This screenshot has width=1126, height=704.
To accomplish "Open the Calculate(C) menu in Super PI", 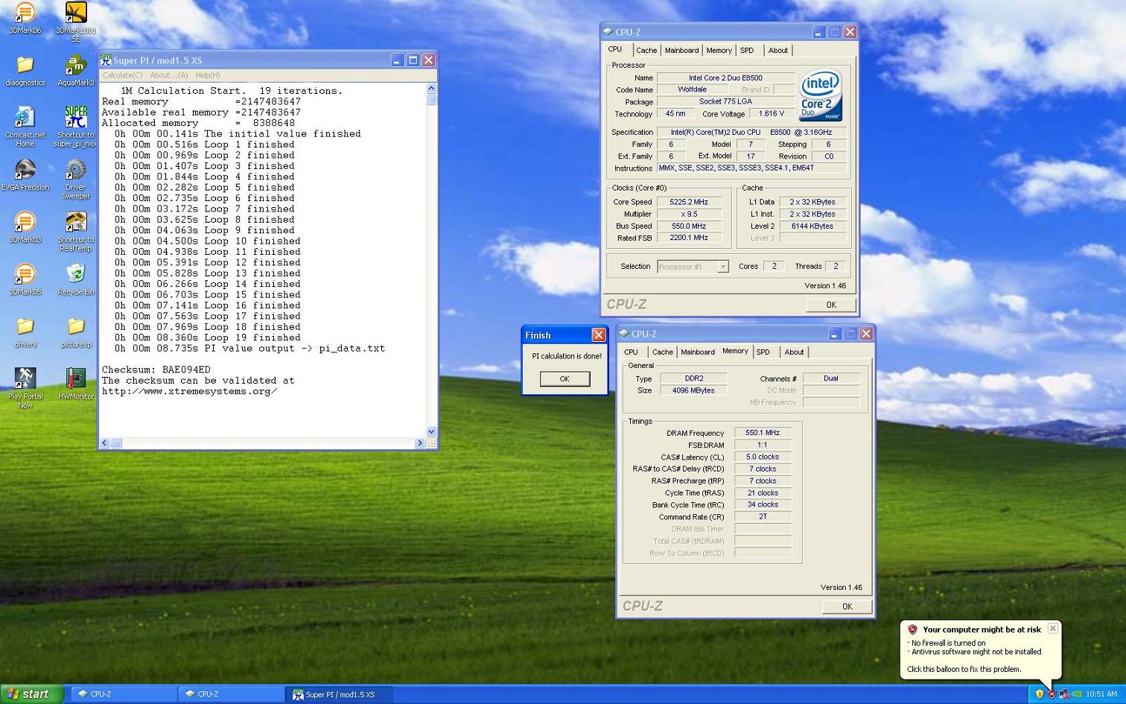I will click(122, 75).
